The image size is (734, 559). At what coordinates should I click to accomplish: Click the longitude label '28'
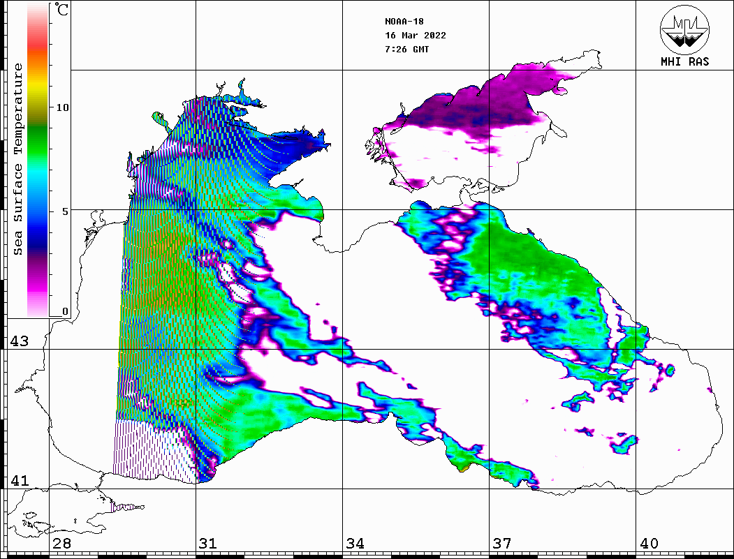tap(61, 544)
